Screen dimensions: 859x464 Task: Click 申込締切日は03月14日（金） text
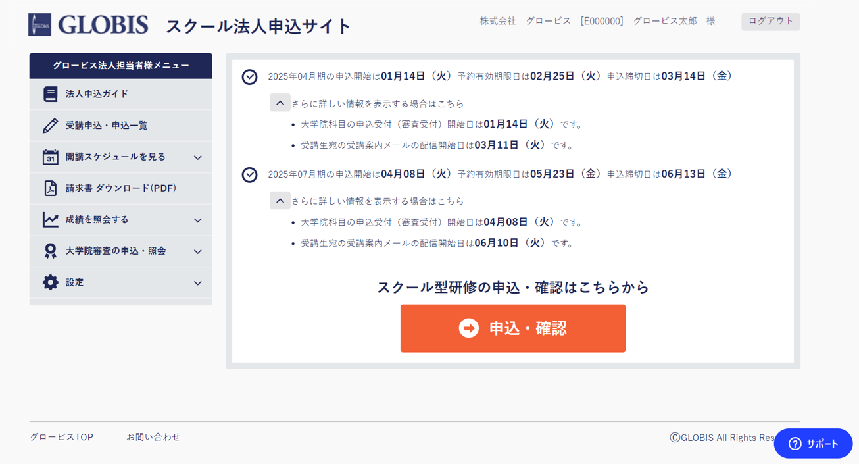(670, 76)
